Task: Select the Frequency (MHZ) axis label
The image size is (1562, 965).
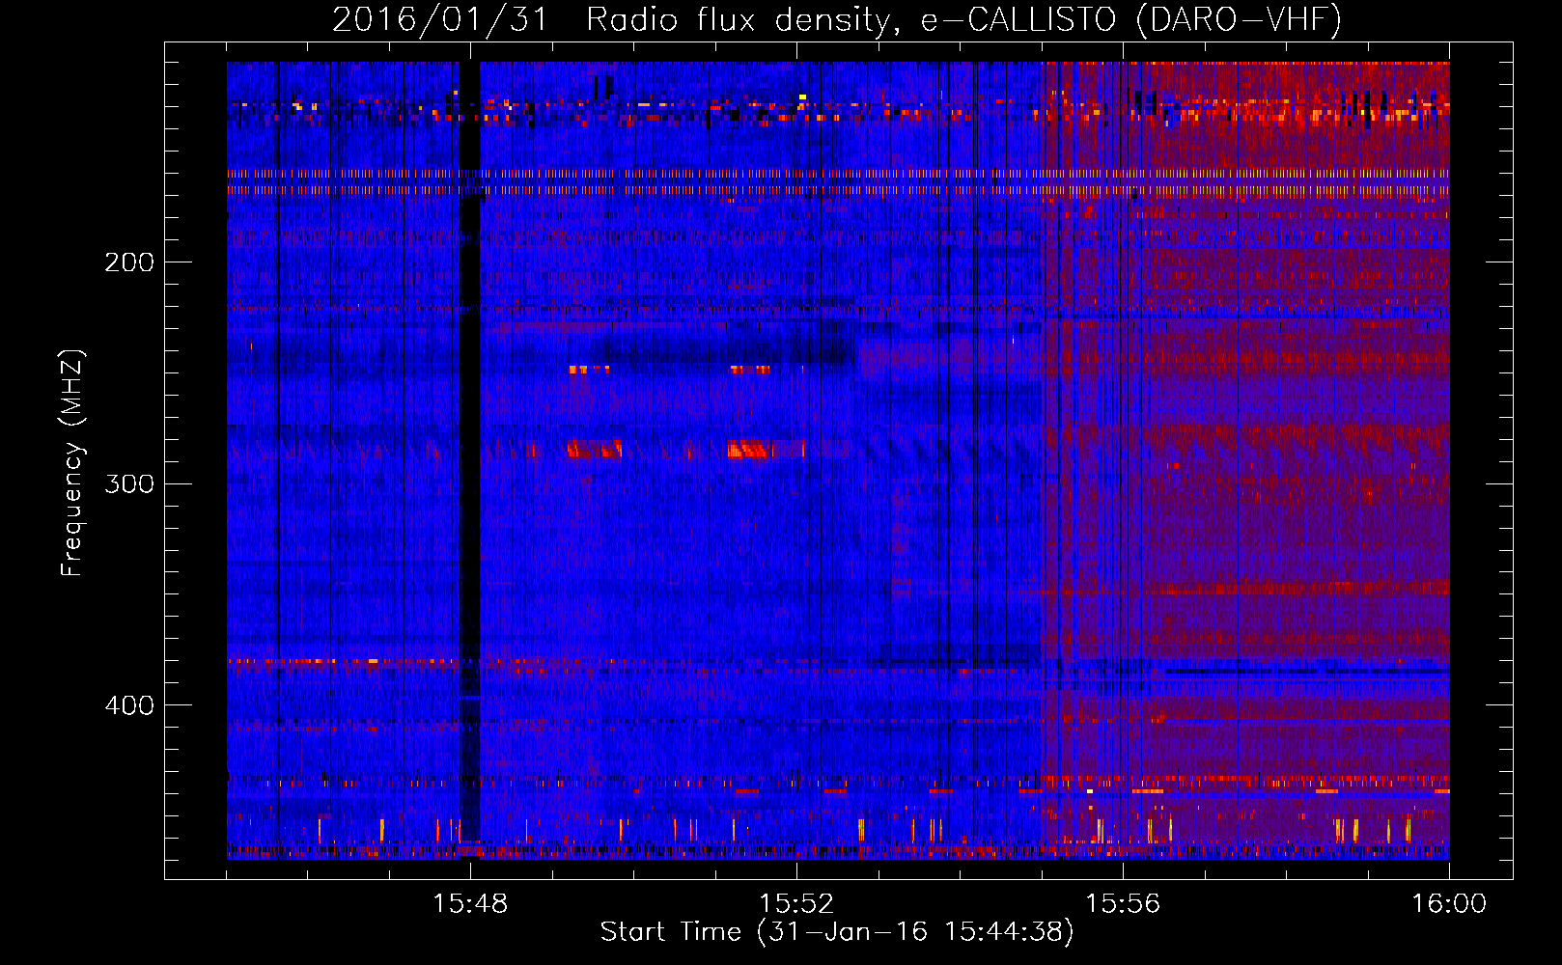Action: coord(72,463)
